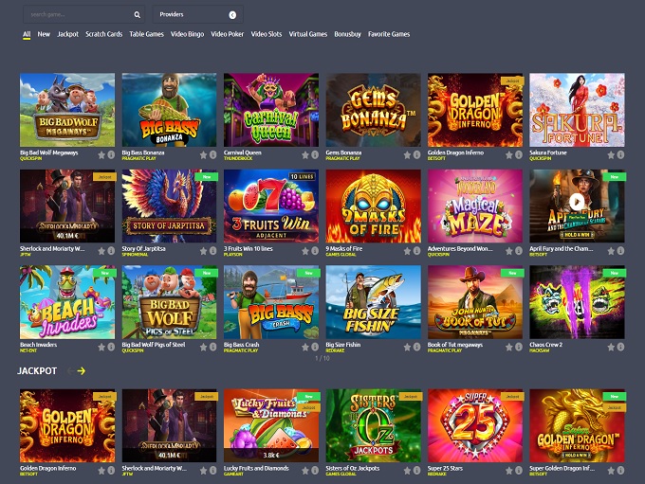Toggle favorite star on Beach Invaders

pyautogui.click(x=100, y=346)
